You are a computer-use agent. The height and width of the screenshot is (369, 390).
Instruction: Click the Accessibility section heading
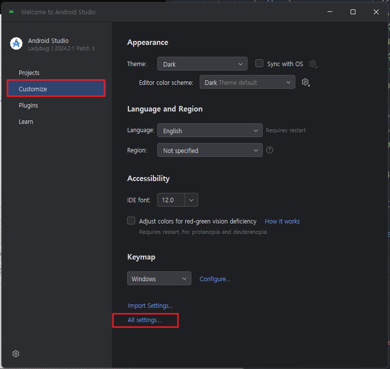[148, 179]
